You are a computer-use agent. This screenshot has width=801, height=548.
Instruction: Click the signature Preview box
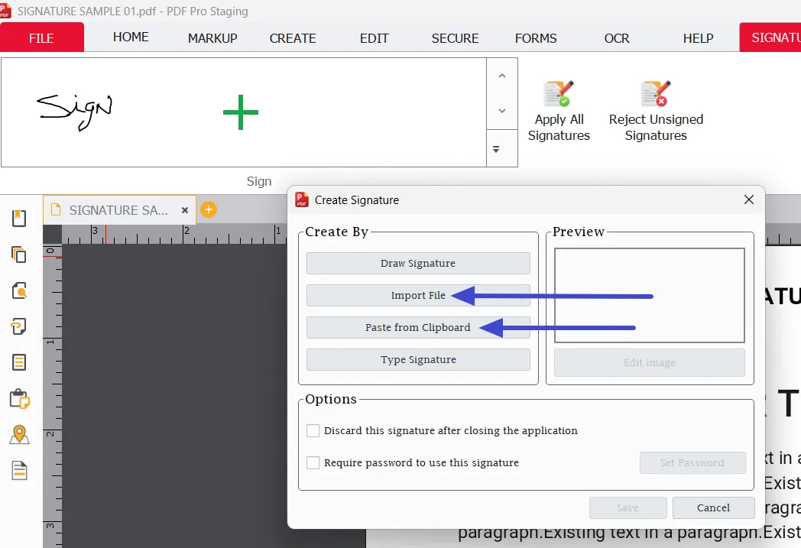649,295
